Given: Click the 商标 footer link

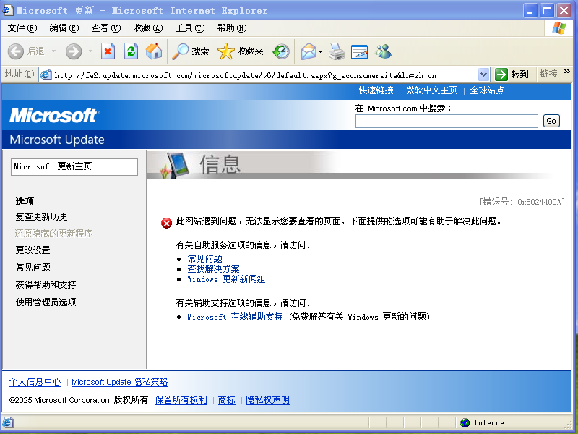Looking at the screenshot, I should point(227,400).
